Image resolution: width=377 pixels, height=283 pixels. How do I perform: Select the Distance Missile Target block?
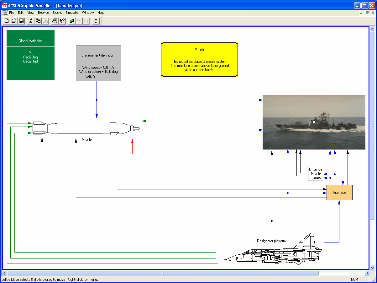tap(316, 173)
